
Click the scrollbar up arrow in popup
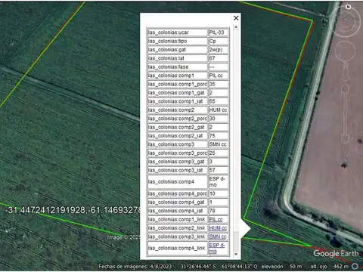coord(236,26)
